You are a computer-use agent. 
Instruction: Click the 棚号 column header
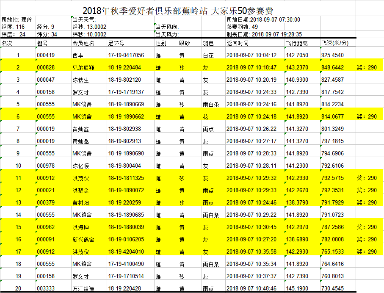pos(42,43)
